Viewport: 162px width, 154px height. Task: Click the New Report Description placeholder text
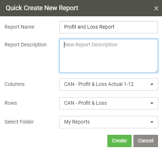91,45
